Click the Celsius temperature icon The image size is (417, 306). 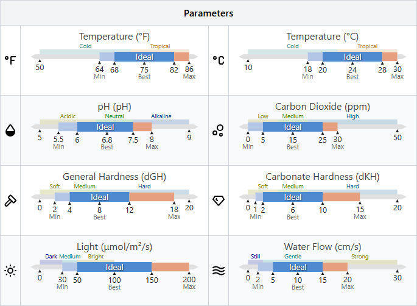click(218, 60)
